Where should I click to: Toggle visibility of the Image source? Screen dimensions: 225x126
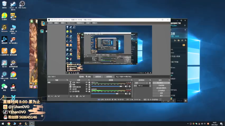coord(87,85)
